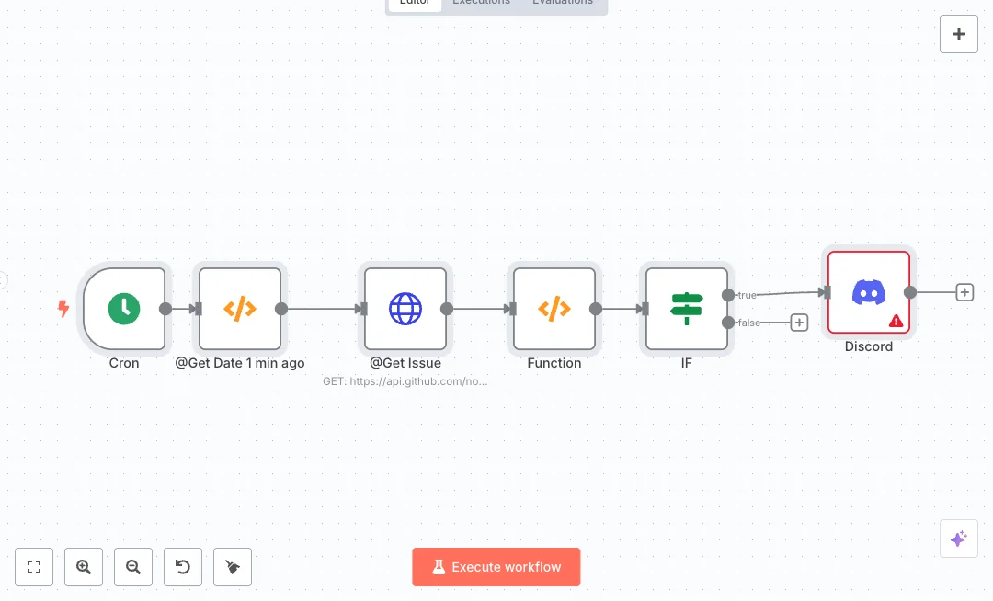Screen dimensions: 993x601
Task: Open the @Get Date 1 min ago code node
Action: [240, 309]
